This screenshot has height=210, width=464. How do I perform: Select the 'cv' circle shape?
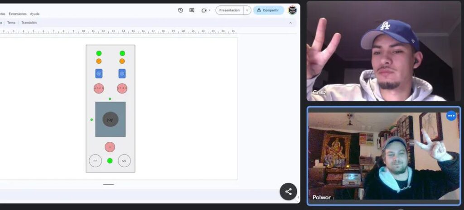pos(124,161)
